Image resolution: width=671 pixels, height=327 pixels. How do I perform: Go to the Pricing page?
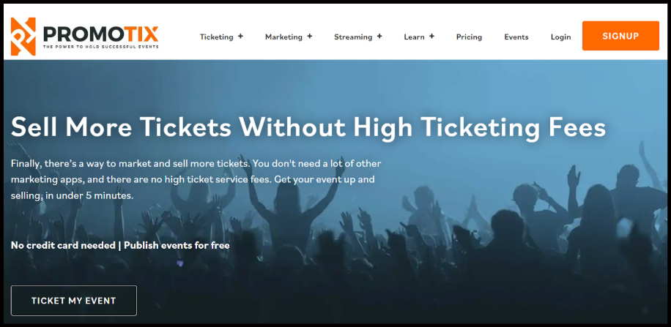469,37
